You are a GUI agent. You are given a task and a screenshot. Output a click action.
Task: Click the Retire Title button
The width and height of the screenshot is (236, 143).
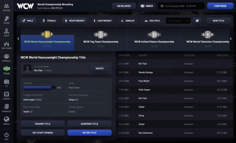90,133
